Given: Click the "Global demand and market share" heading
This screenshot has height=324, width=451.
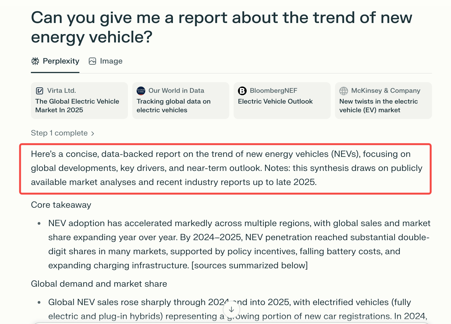Looking at the screenshot, I should click(99, 284).
